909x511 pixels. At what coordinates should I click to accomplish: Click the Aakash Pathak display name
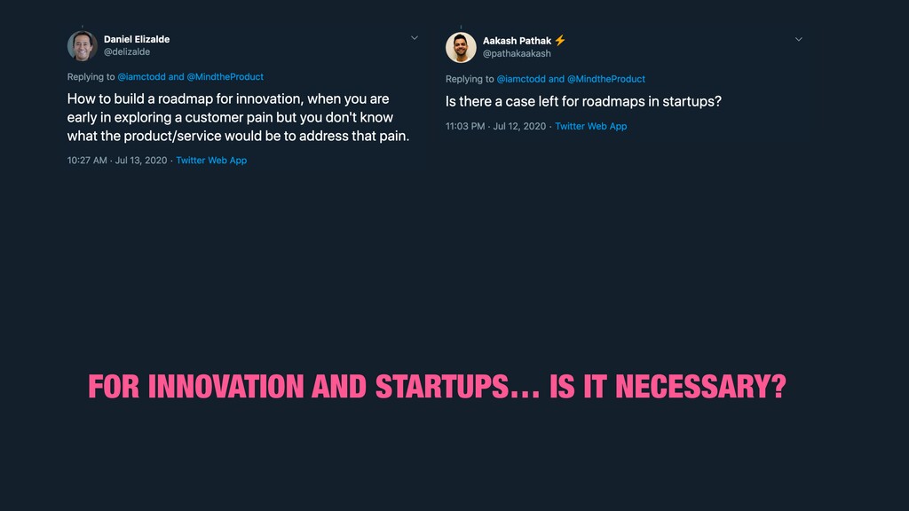tap(518, 41)
